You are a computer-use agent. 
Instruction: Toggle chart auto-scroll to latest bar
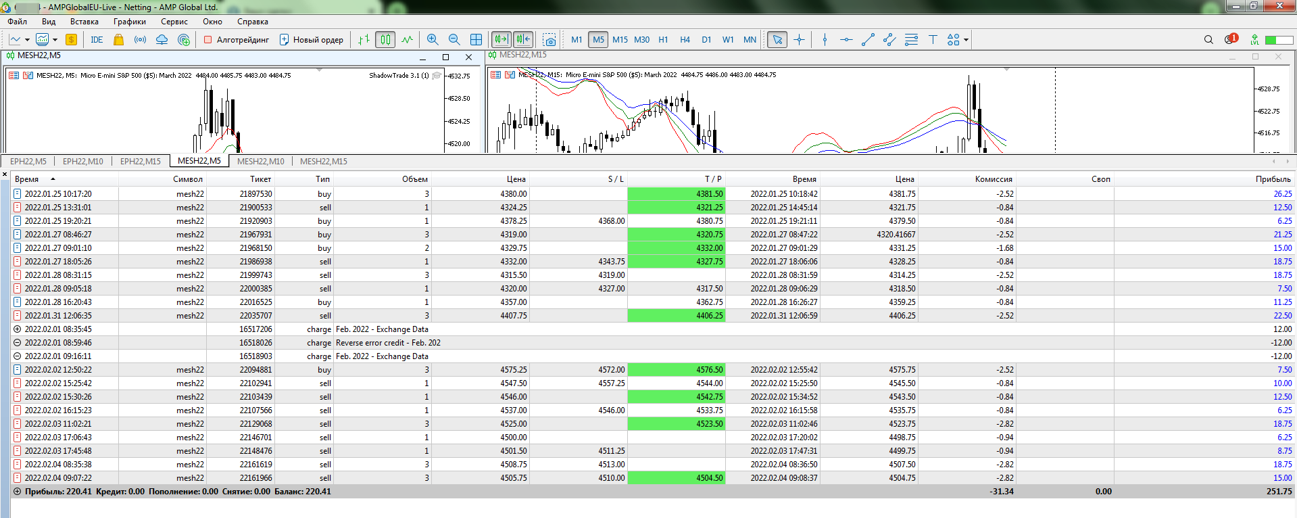pyautogui.click(x=501, y=40)
